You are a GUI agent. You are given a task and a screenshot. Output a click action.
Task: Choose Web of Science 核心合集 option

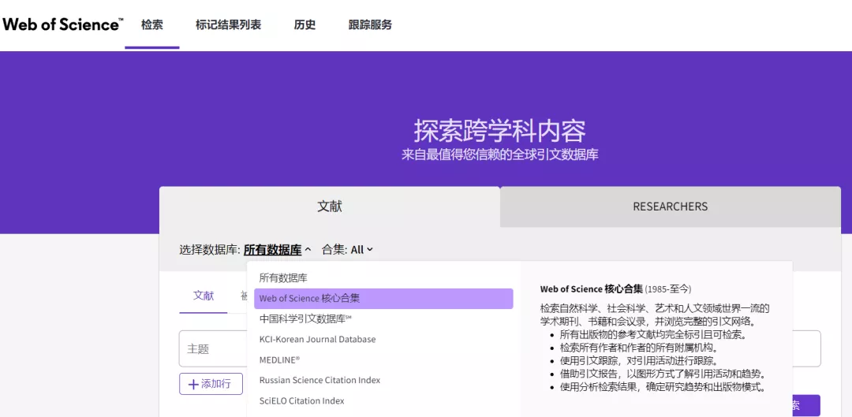[x=383, y=299]
